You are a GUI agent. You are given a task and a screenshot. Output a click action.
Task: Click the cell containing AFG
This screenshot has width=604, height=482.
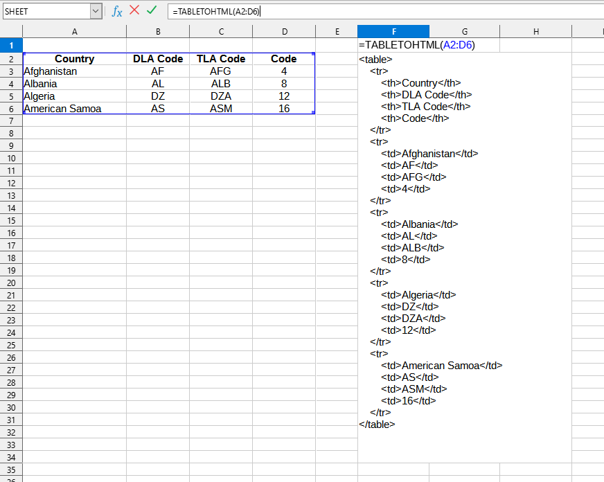[221, 71]
